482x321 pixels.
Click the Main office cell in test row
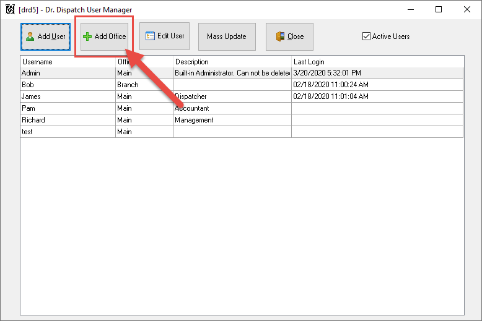pos(144,132)
